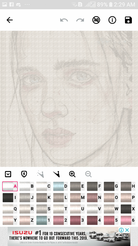Redo the stitch action
138x246 pixels.
pyautogui.click(x=80, y=20)
